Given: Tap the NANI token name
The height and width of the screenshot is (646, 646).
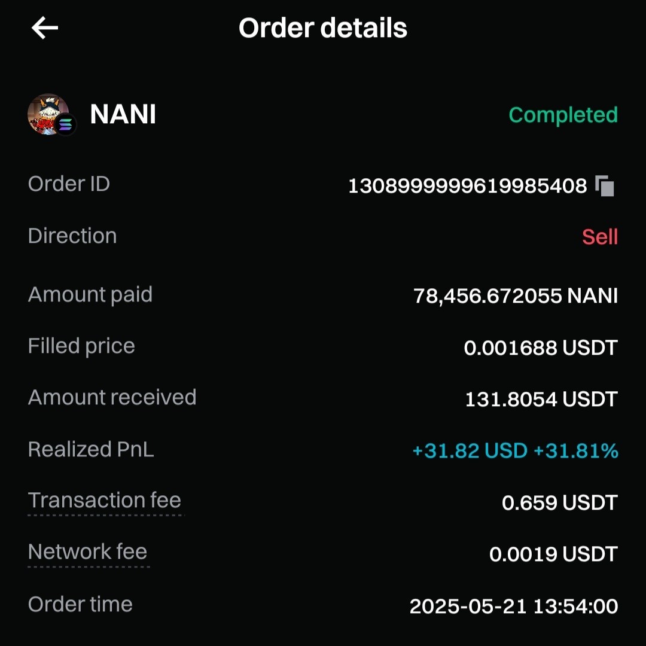Looking at the screenshot, I should click(x=123, y=114).
